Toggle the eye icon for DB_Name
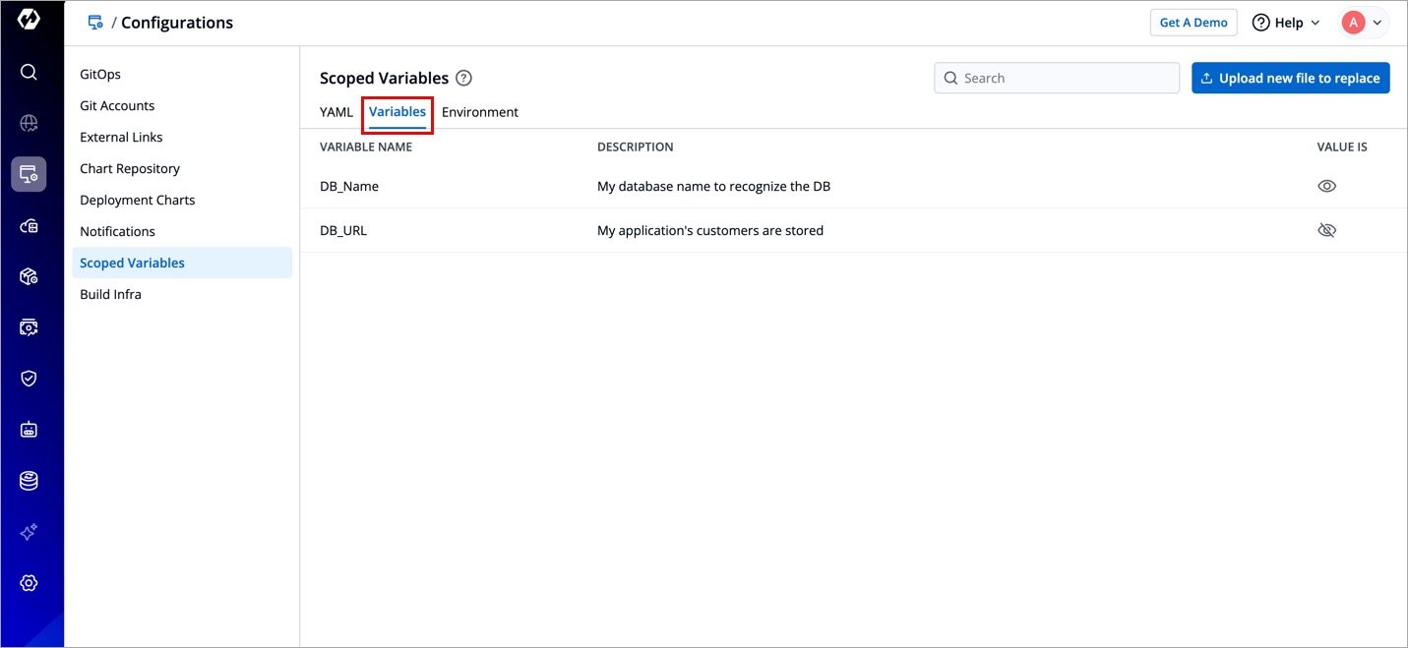 point(1326,186)
